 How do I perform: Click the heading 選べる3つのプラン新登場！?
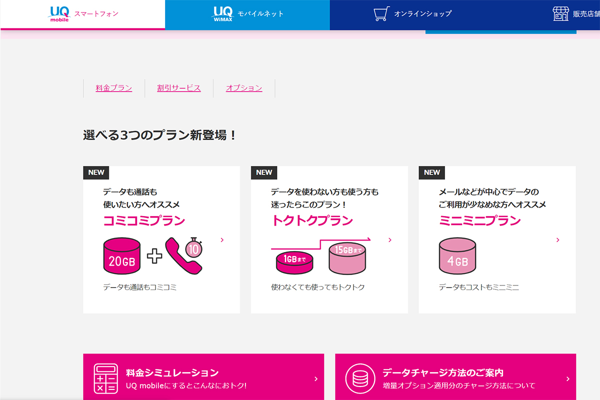[x=160, y=135]
